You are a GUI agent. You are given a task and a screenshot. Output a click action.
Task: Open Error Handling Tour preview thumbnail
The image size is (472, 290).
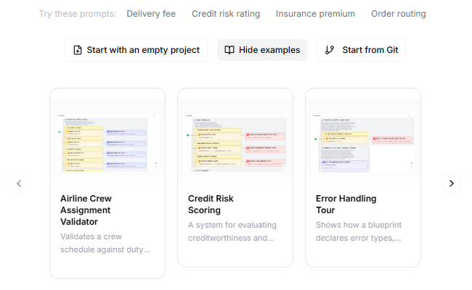click(363, 143)
